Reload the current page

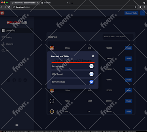pyautogui.click(x=9, y=7)
